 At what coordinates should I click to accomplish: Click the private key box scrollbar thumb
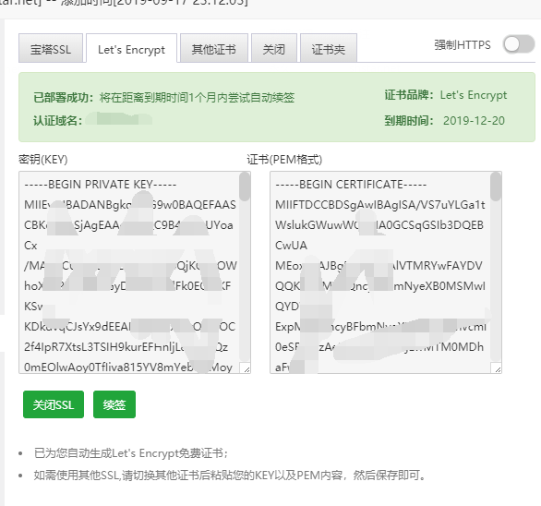(245, 187)
